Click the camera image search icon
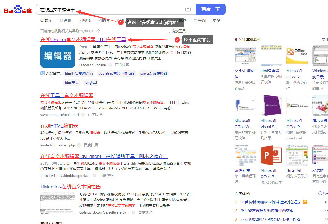Screen dimensions: 328x224 point(188,9)
